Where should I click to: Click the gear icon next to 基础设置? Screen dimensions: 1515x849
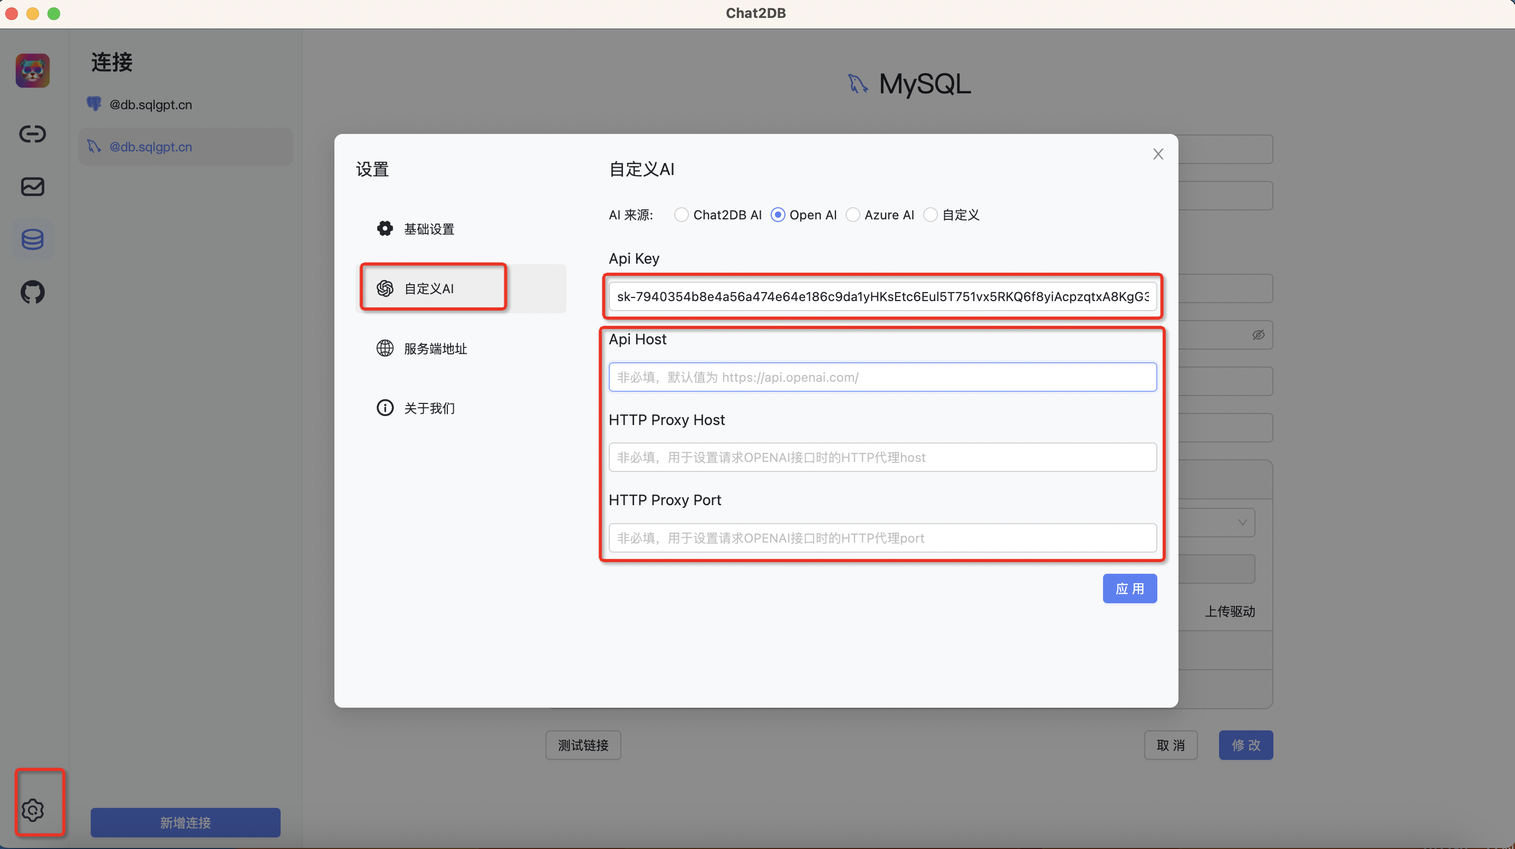click(385, 228)
